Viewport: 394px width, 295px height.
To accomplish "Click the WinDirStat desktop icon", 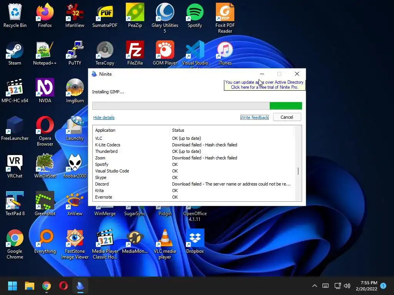I will [45, 166].
